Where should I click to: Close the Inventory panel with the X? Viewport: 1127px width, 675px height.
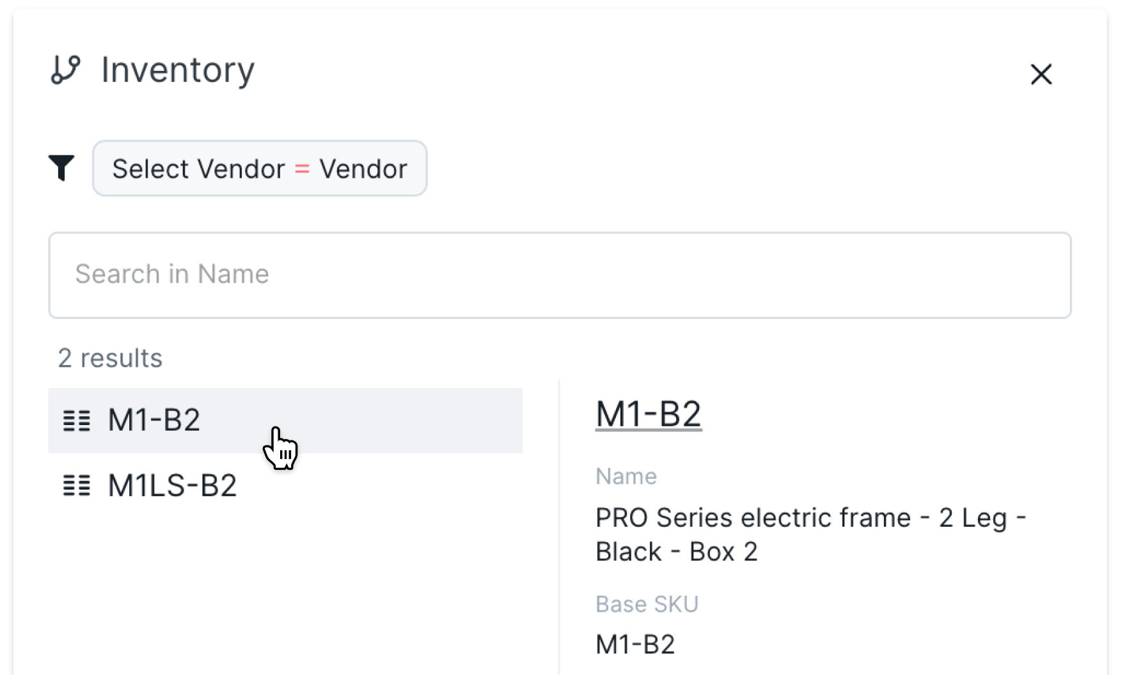[1041, 74]
